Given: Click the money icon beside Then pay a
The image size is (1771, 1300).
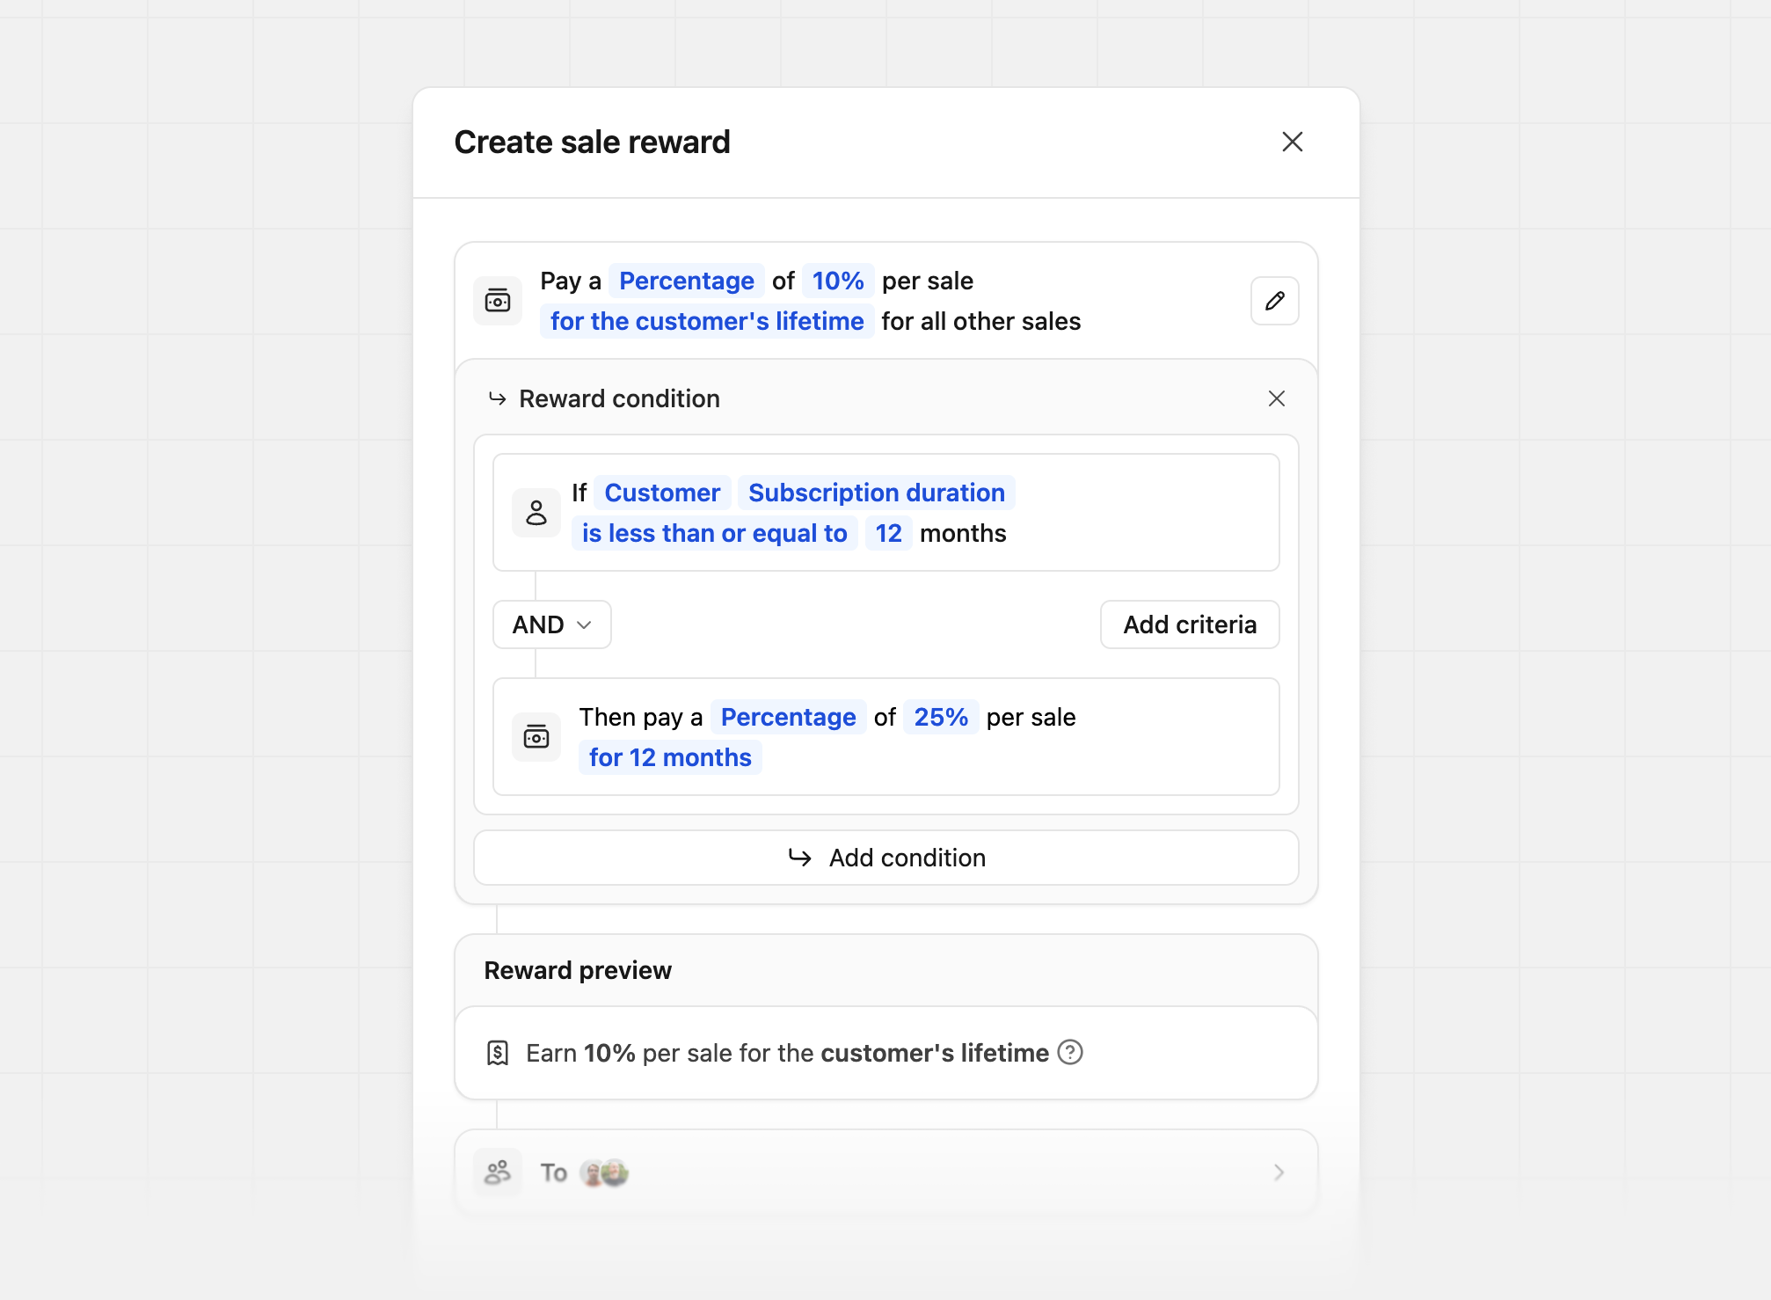Looking at the screenshot, I should point(536,737).
